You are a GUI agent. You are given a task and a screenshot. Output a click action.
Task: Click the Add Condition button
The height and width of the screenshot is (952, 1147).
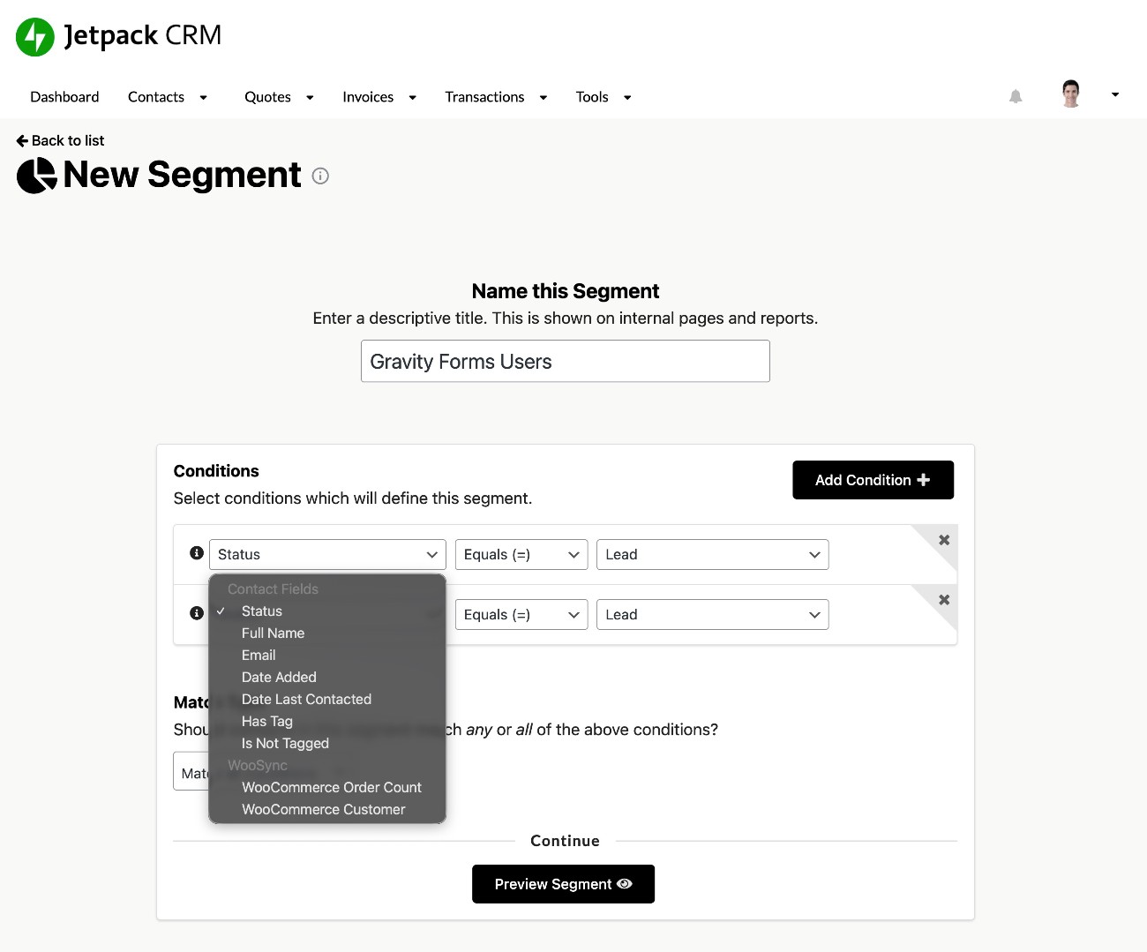[x=873, y=480]
